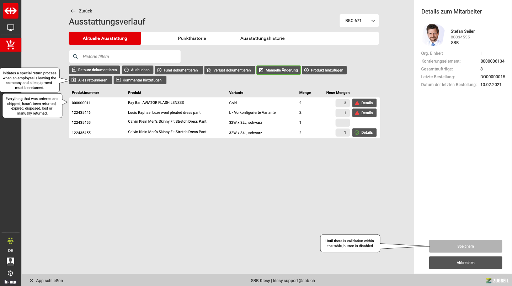Select the shopping cart sidebar icon
Image resolution: width=512 pixels, height=286 pixels.
(11, 45)
